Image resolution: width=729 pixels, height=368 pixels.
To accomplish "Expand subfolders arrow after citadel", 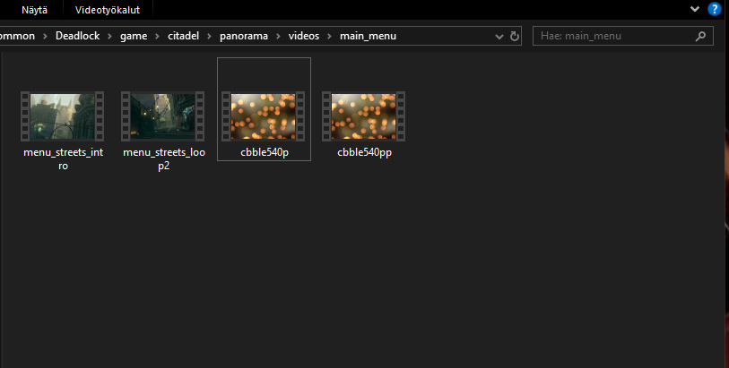I will click(209, 36).
